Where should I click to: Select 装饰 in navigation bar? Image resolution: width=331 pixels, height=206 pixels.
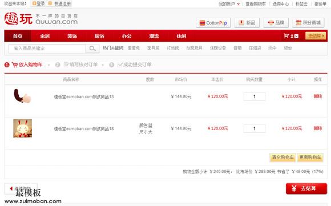point(72,36)
